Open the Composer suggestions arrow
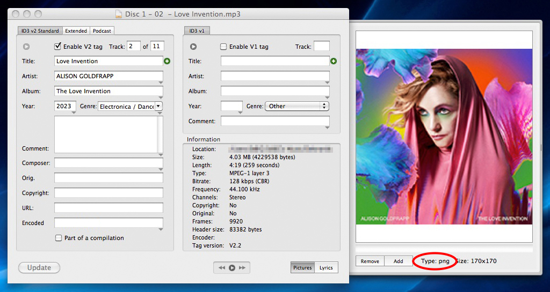This screenshot has width=550, height=292. (161, 170)
